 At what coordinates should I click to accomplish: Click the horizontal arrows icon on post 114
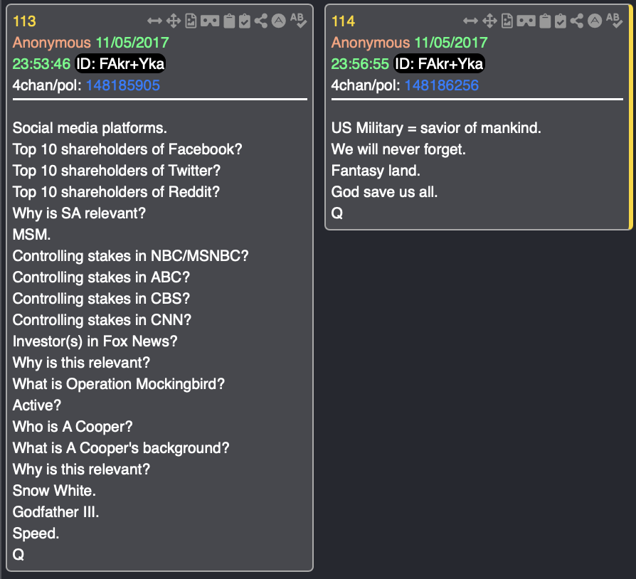[471, 21]
